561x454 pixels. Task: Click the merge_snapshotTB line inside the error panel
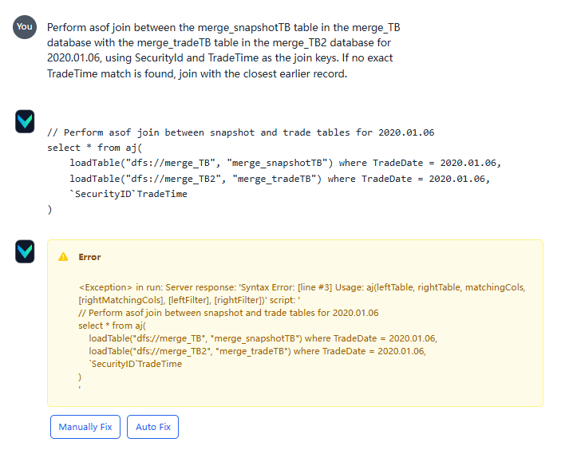[263, 338]
